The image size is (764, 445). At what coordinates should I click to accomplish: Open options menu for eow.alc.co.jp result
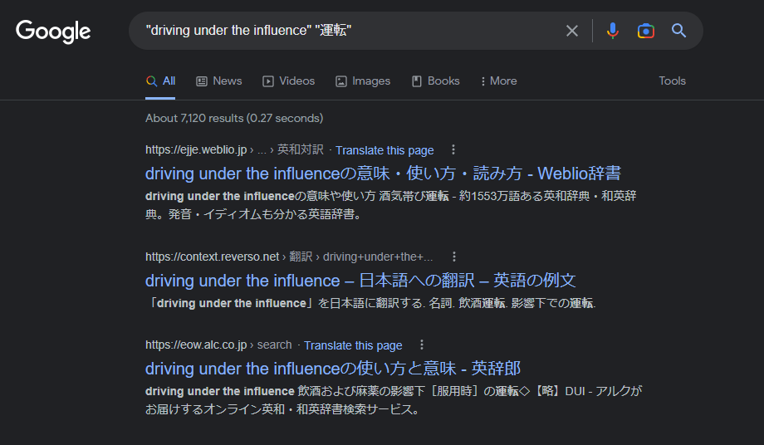(422, 345)
